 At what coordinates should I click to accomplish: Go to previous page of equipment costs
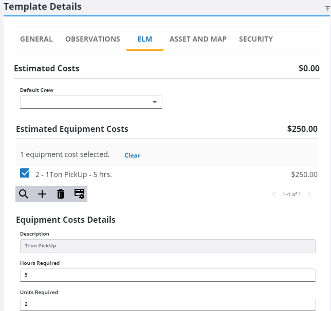[274, 195]
